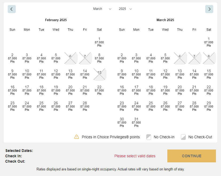Click the Please select valid dates message
This screenshot has width=221, height=176.
pos(135,156)
